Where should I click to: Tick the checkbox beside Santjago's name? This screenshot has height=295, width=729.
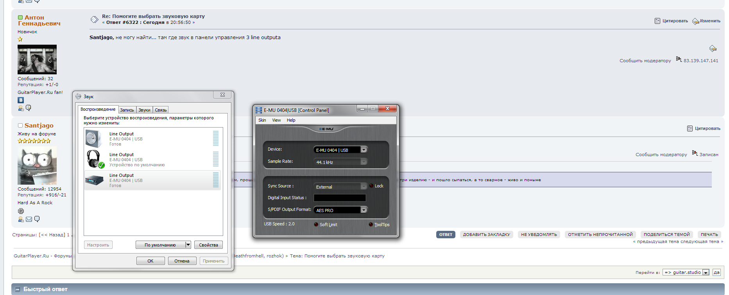point(20,126)
